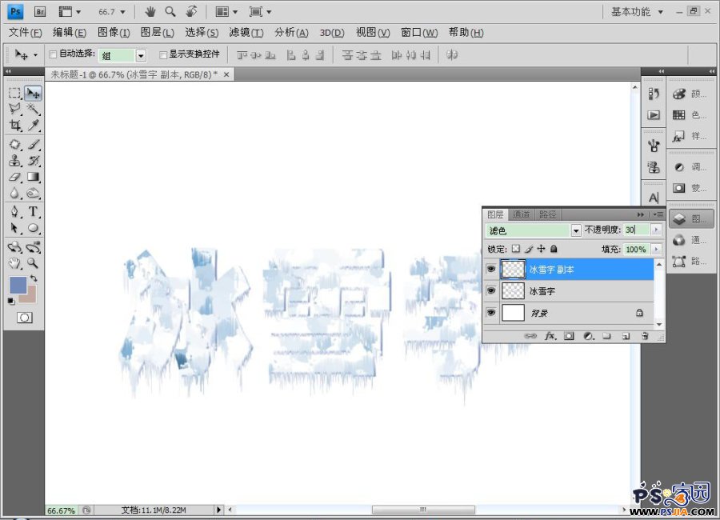The image size is (720, 520).
Task: Hide the 冰雪字 副本 layer
Action: (x=491, y=270)
